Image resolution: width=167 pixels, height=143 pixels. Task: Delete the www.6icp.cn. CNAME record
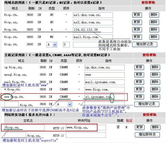click(x=155, y=97)
